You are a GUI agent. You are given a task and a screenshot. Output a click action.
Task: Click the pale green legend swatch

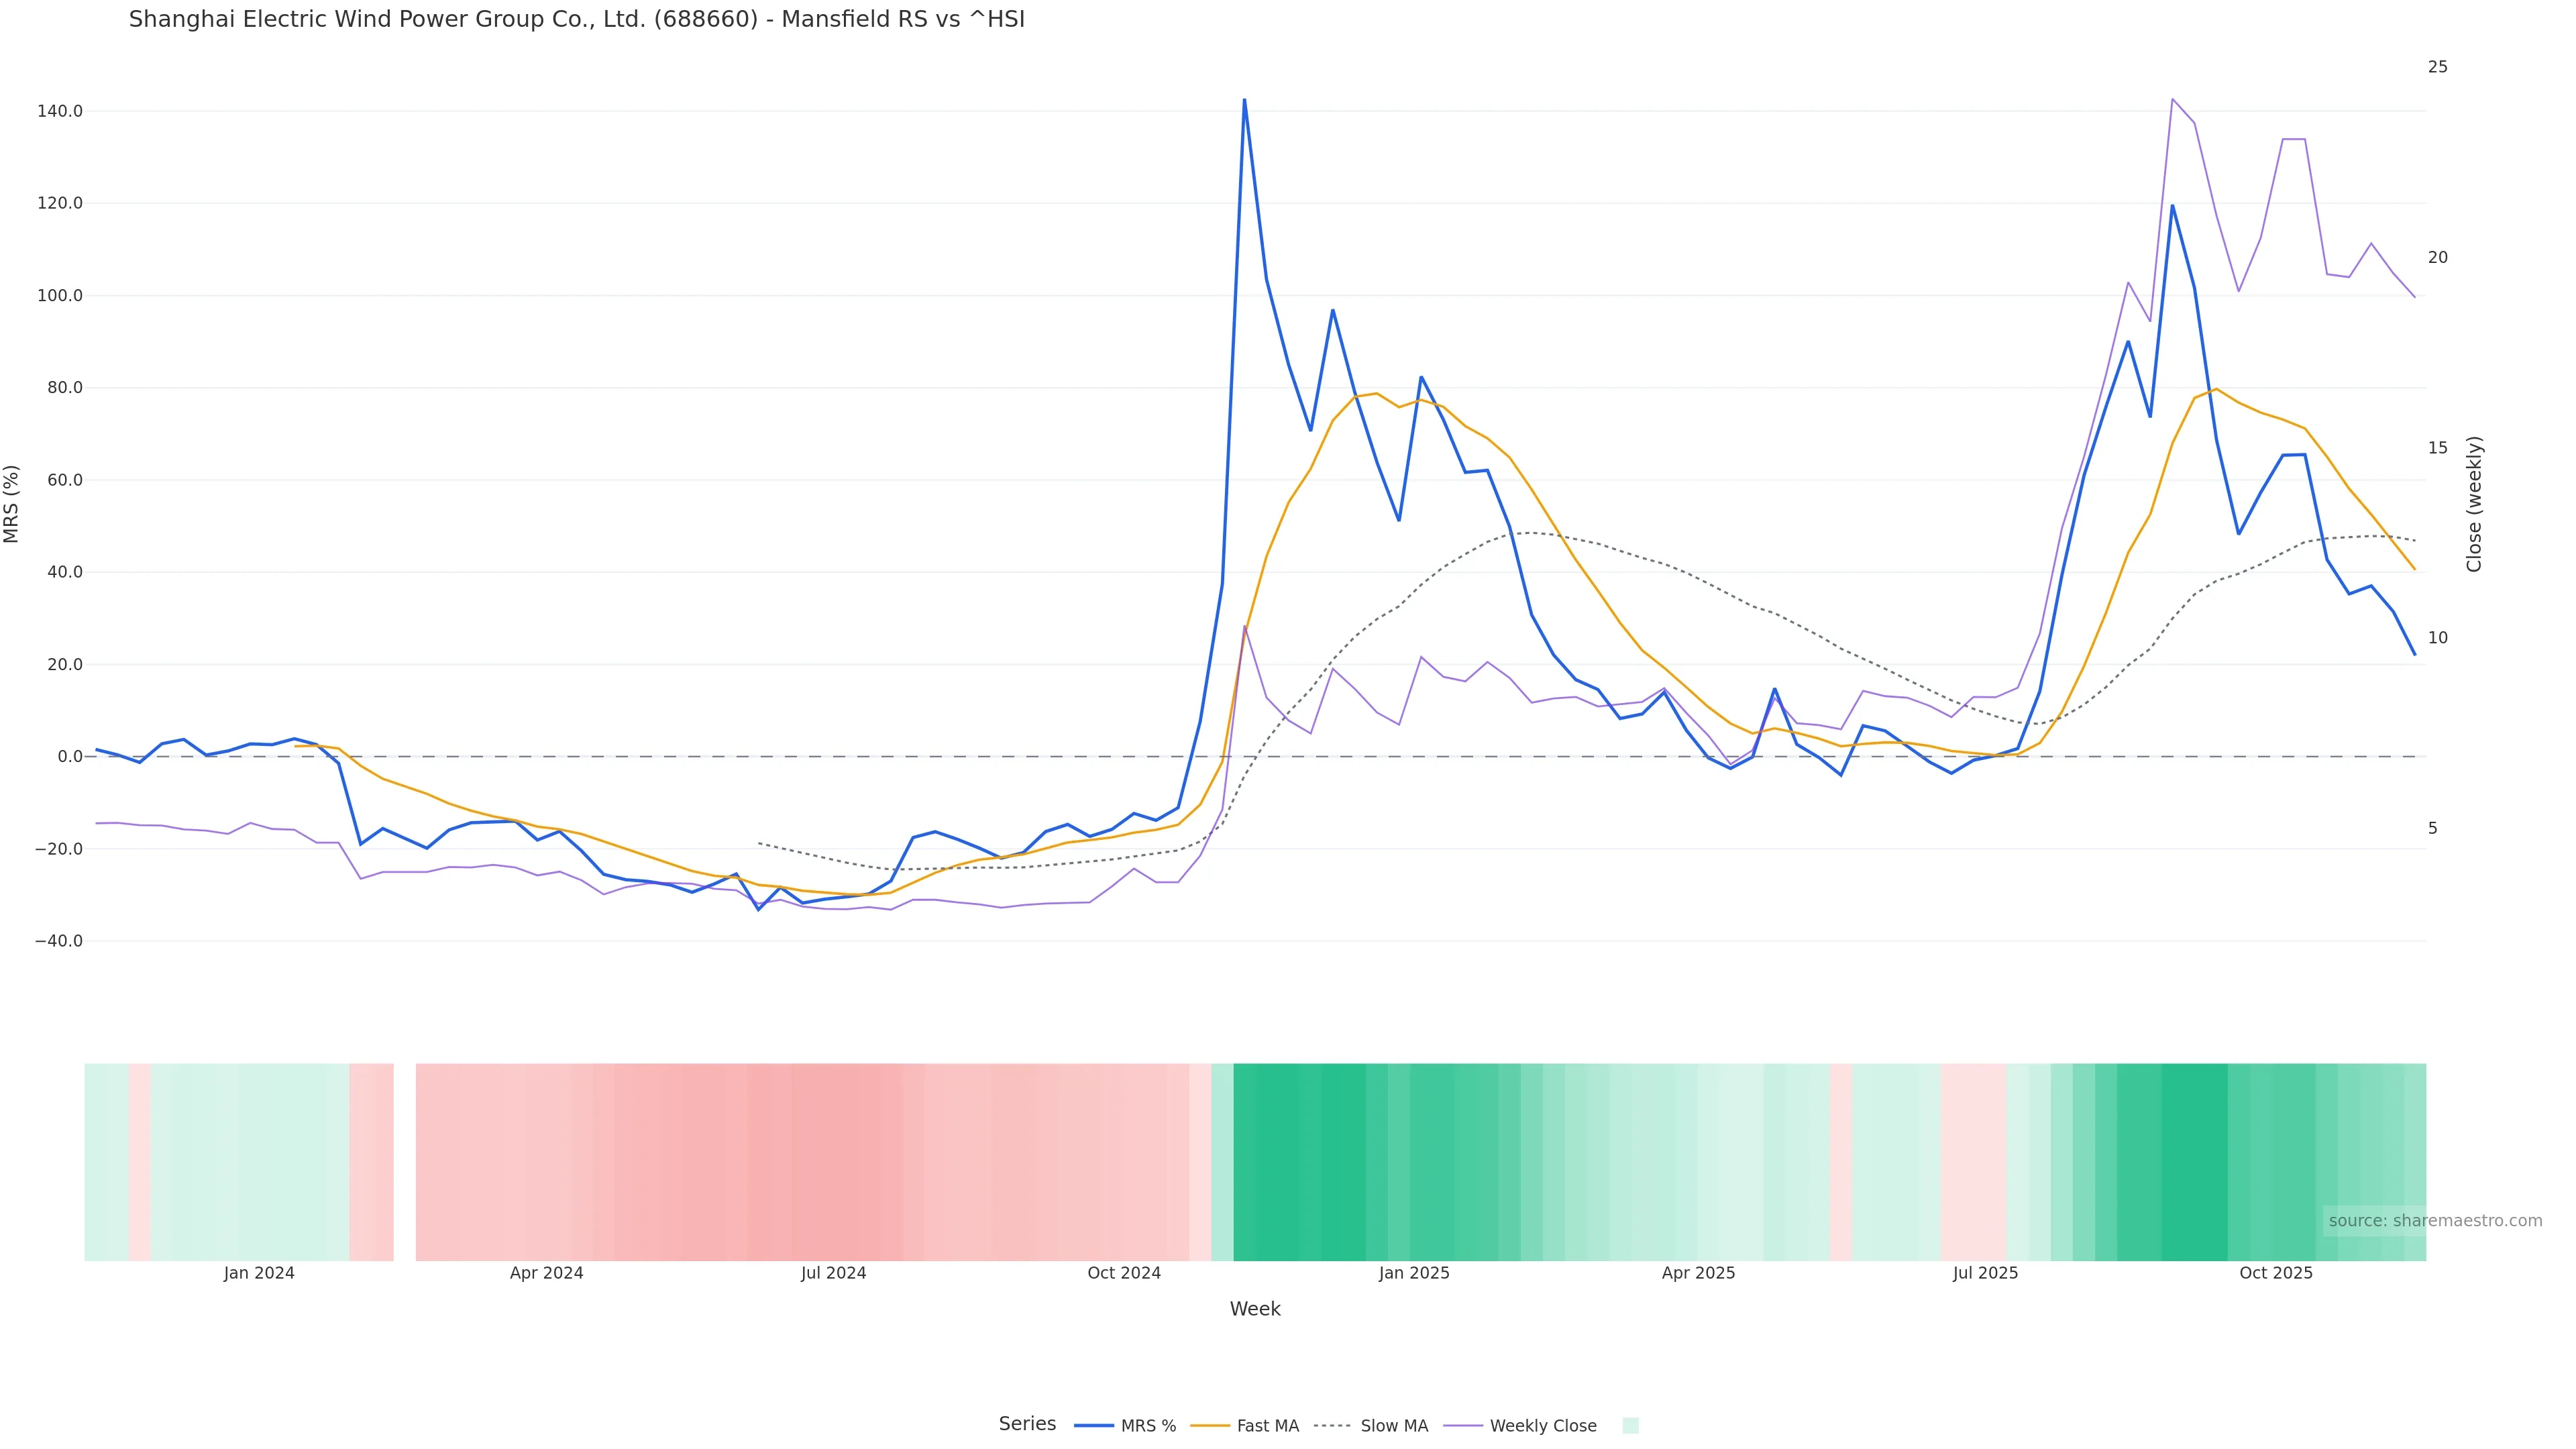pyautogui.click(x=1630, y=1426)
